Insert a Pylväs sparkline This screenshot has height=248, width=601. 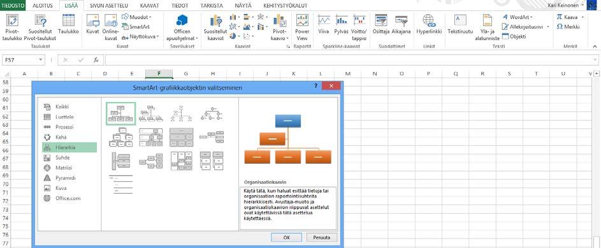point(341,24)
